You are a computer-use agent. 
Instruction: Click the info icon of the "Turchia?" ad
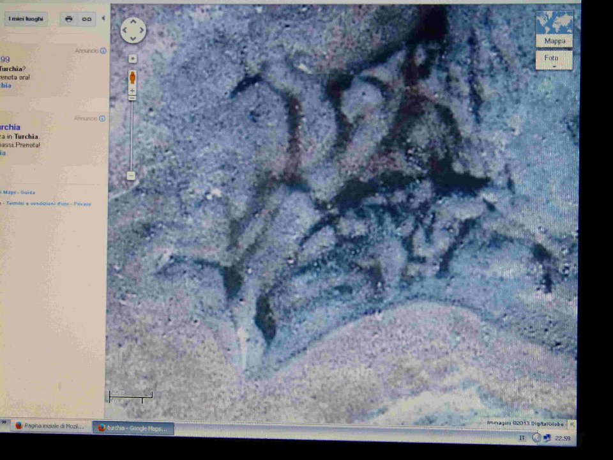(103, 50)
